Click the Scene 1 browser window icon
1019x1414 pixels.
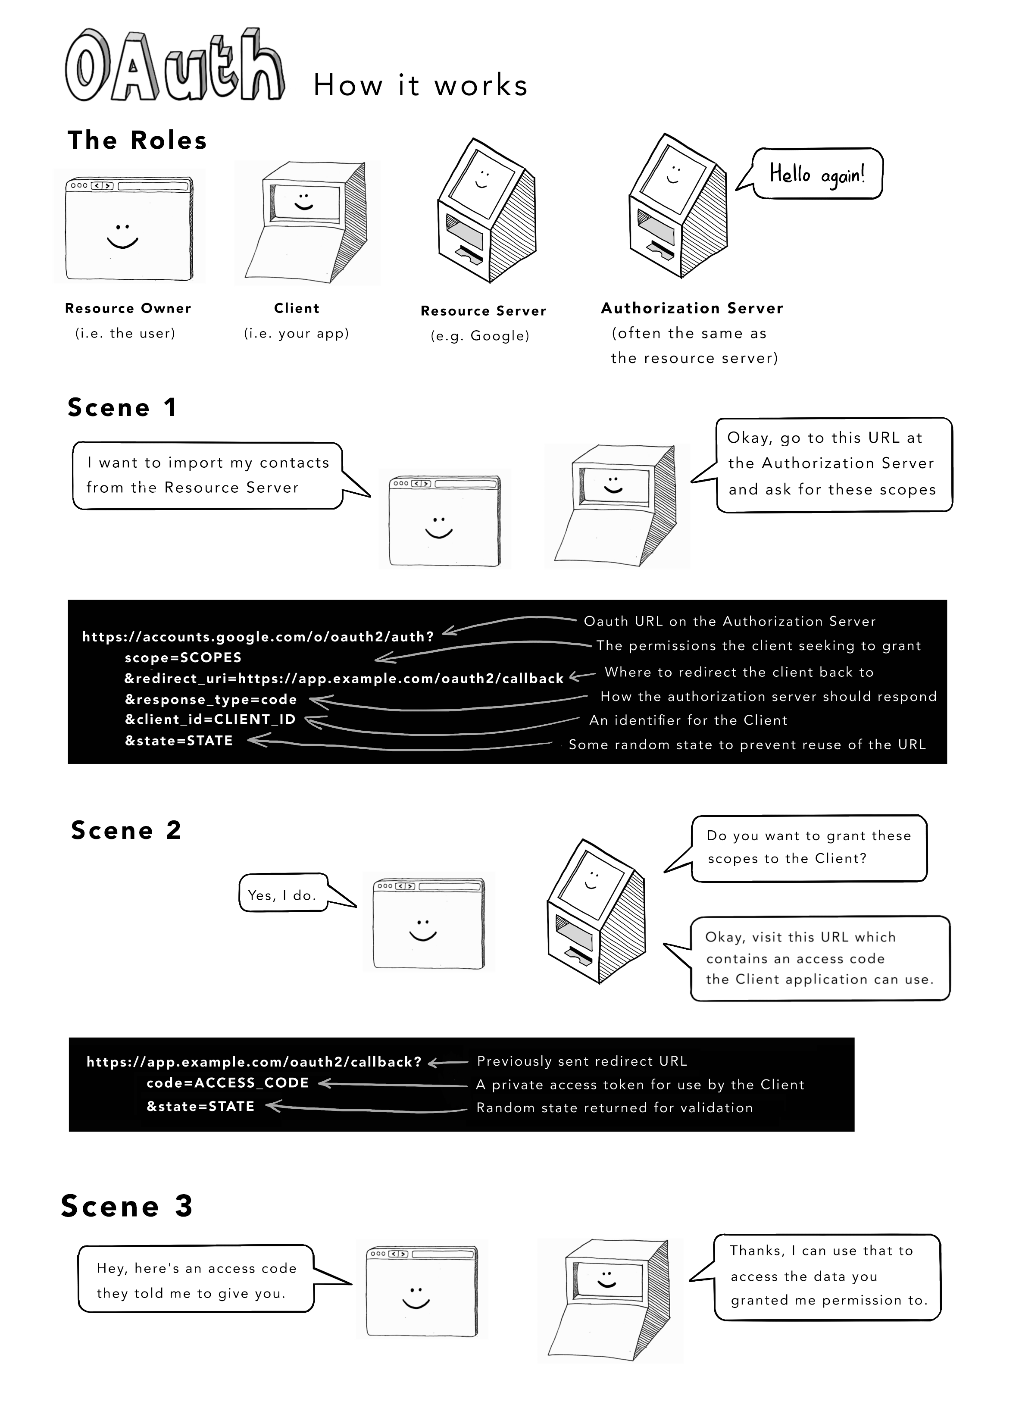(439, 500)
